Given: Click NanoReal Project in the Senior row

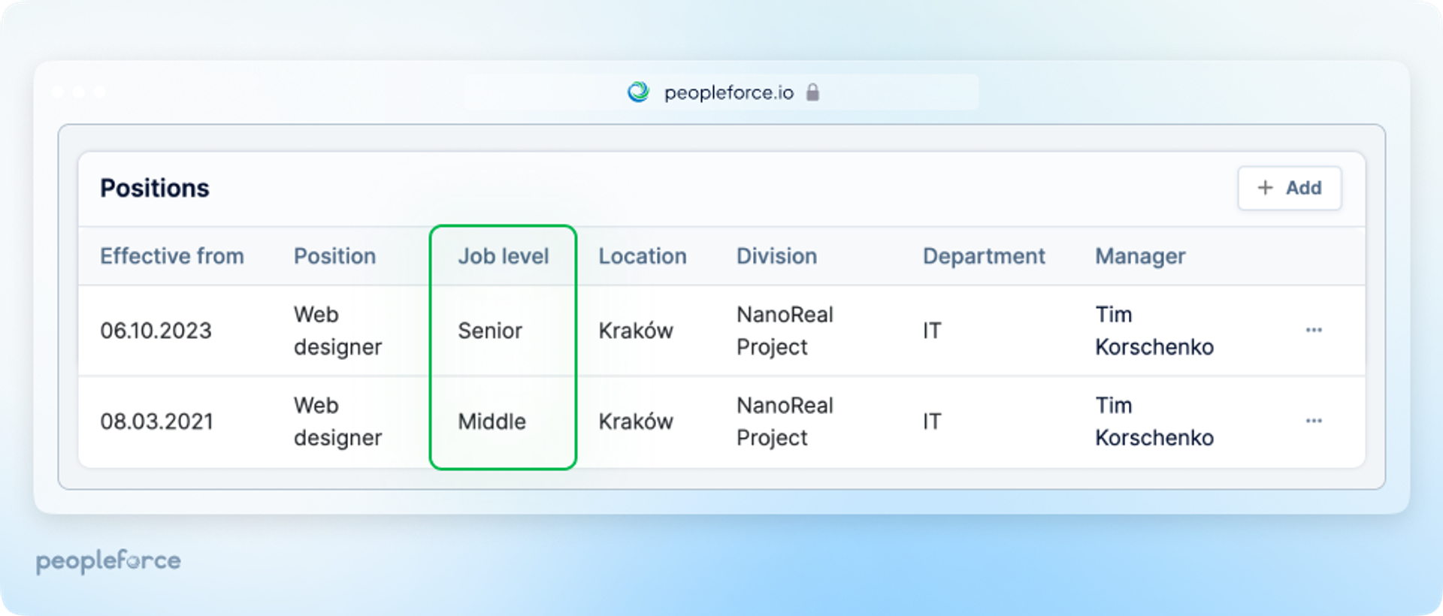Looking at the screenshot, I should pyautogui.click(x=785, y=331).
